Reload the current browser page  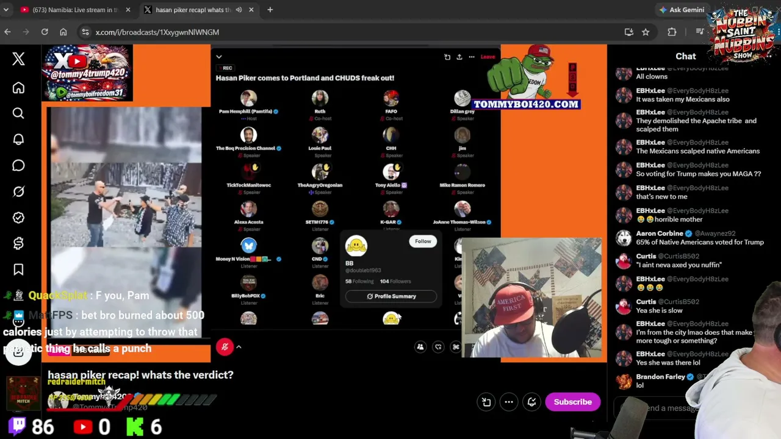click(45, 32)
